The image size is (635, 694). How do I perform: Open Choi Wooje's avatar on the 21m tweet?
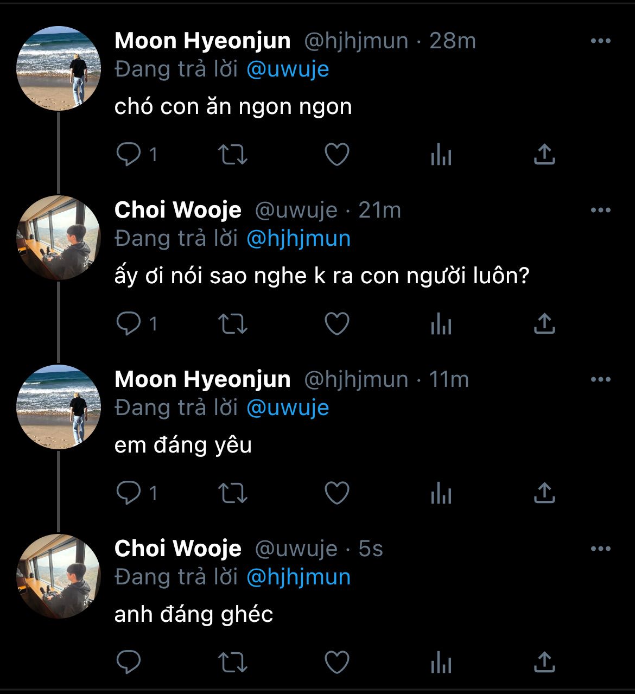click(59, 238)
